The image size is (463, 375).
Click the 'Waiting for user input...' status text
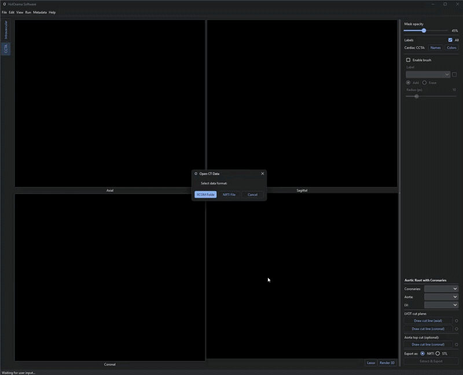tap(19, 373)
